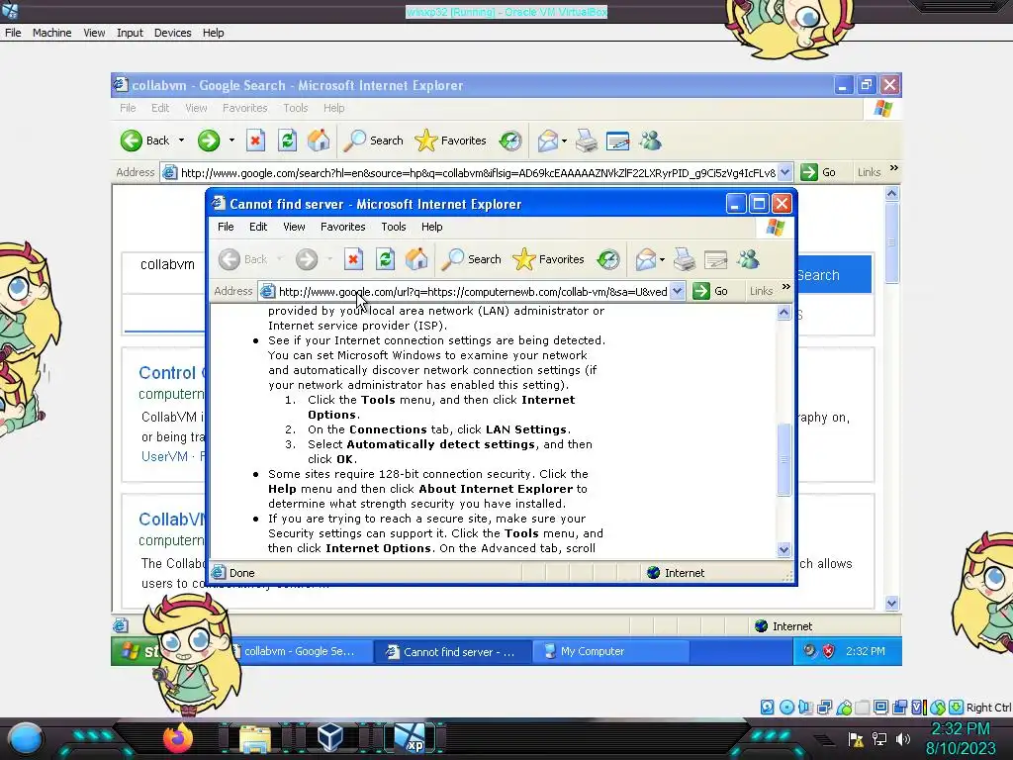Click green Forward arrow in Google Search window
Screen dimensions: 1013x760
coord(209,141)
